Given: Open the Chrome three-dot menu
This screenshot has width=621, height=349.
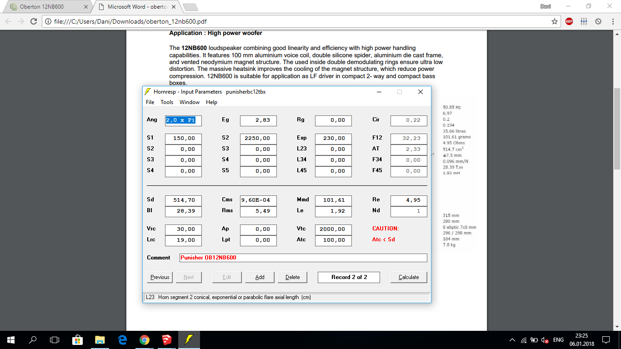Looking at the screenshot, I should (x=612, y=21).
